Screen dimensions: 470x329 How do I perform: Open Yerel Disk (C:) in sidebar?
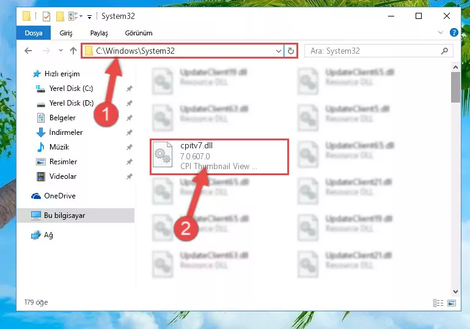[x=71, y=89]
